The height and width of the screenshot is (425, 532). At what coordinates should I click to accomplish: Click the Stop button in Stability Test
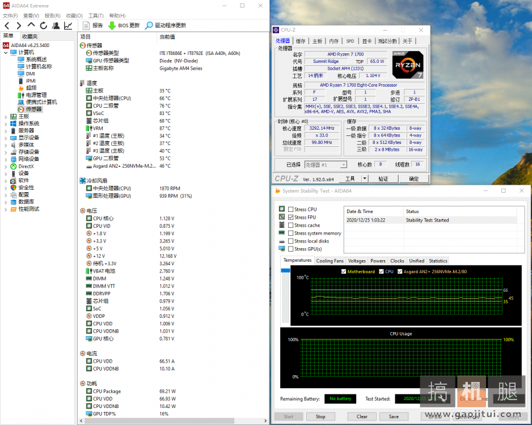click(x=320, y=416)
